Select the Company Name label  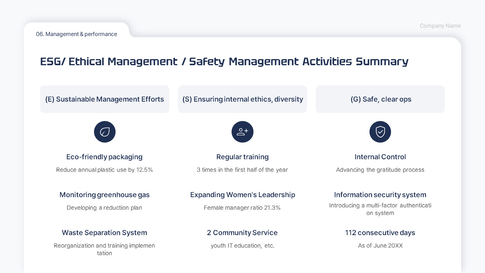[x=440, y=26]
